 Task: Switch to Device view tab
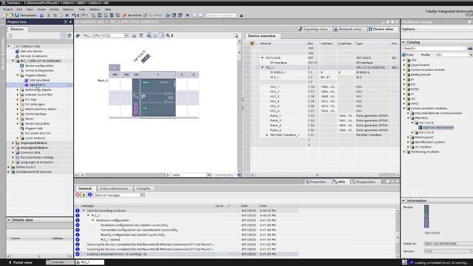pyautogui.click(x=381, y=29)
